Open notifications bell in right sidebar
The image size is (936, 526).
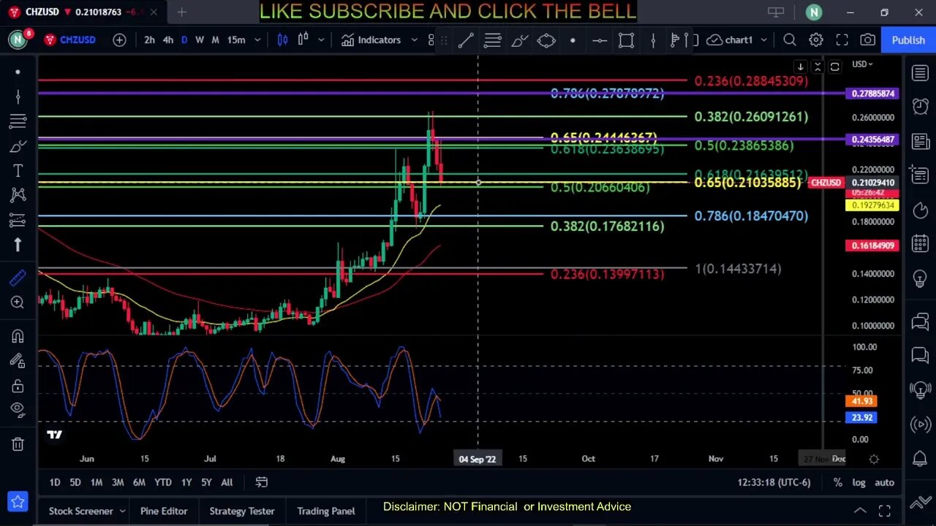[920, 459]
